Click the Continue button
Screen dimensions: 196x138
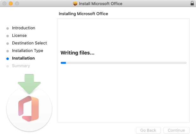pyautogui.click(x=176, y=130)
